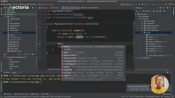Image resolution: width=175 pixels, height=98 pixels.
Task: Click Next Tip in completion popup
Action: [99, 80]
